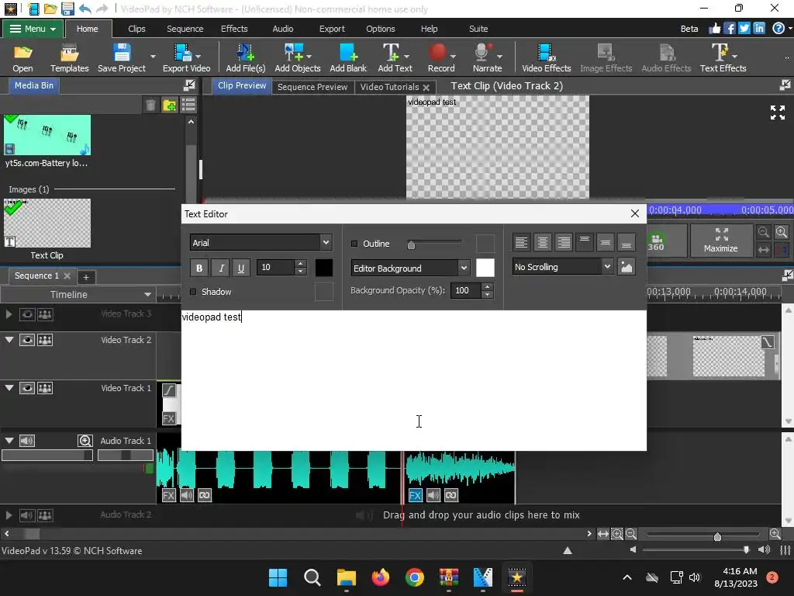The image size is (794, 596).
Task: Open the Save Project dropdown arrow
Action: pyautogui.click(x=153, y=56)
